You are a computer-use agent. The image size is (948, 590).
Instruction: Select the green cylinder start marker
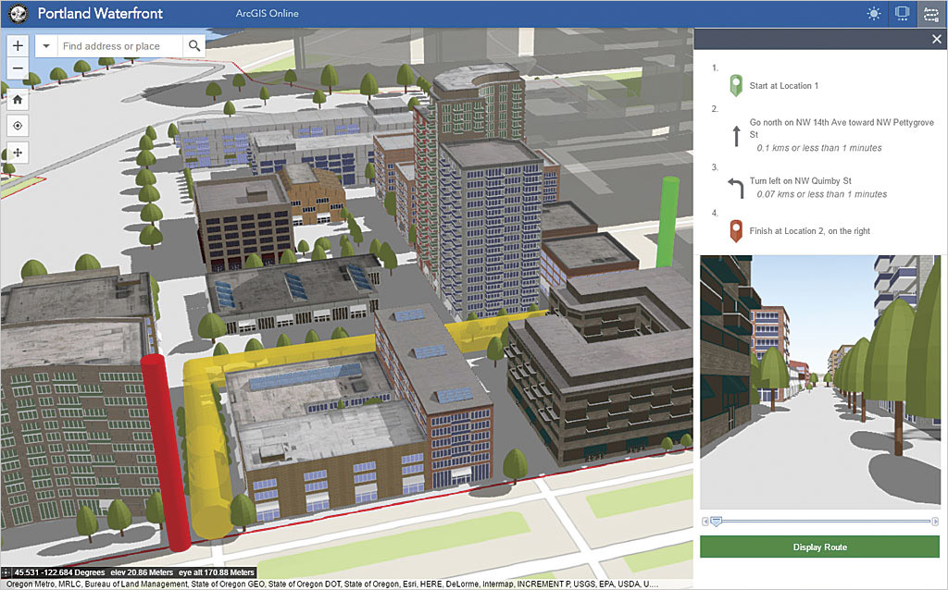(x=667, y=222)
